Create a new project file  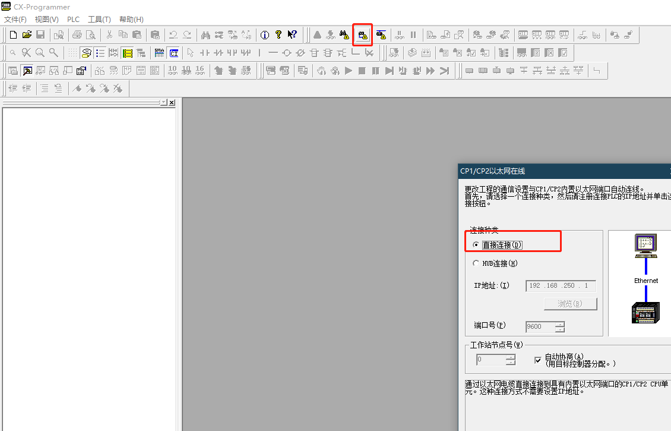tap(13, 34)
